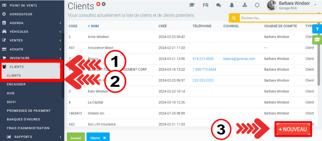The image size is (322, 141).
Task: Click the graduation cap training icon in header
Action: tap(192, 5)
